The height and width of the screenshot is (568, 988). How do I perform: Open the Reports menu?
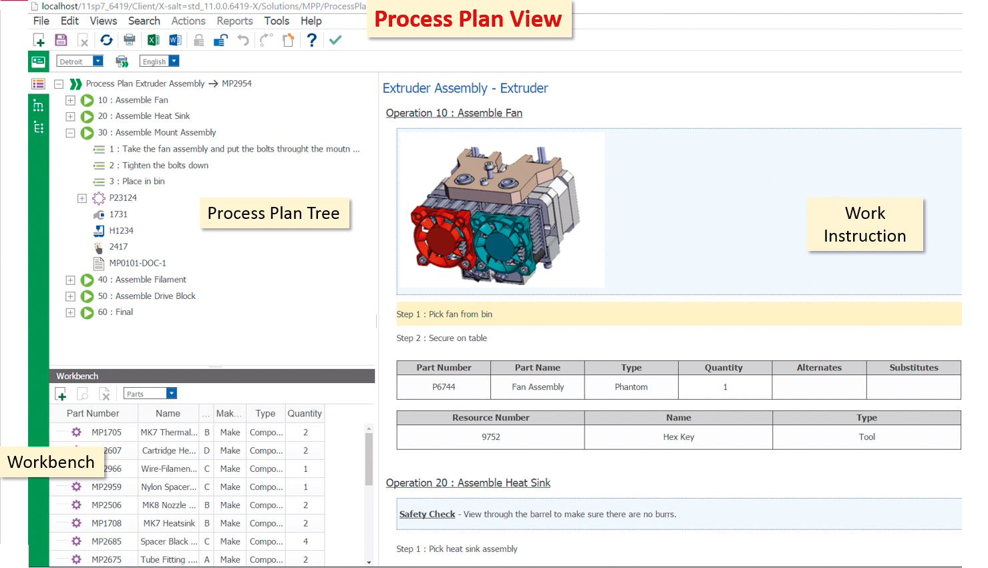click(x=234, y=21)
